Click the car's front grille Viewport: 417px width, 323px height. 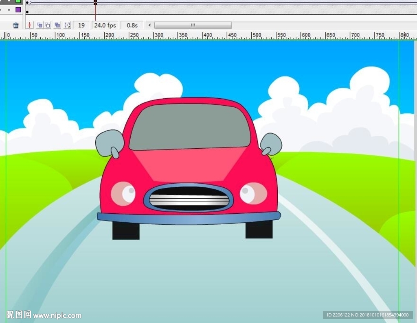tap(189, 199)
